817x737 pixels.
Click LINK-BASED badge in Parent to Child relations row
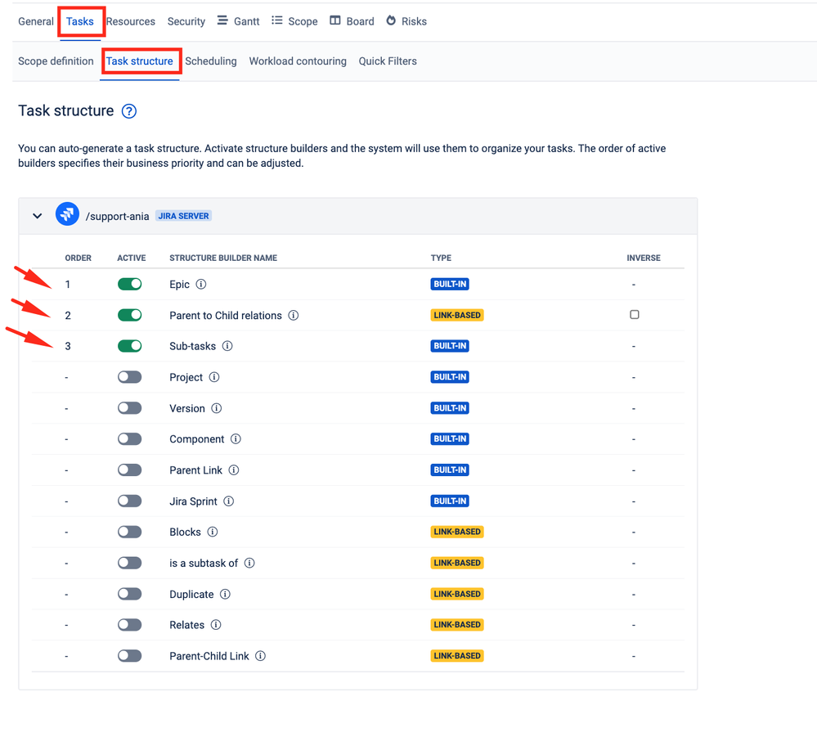point(457,315)
